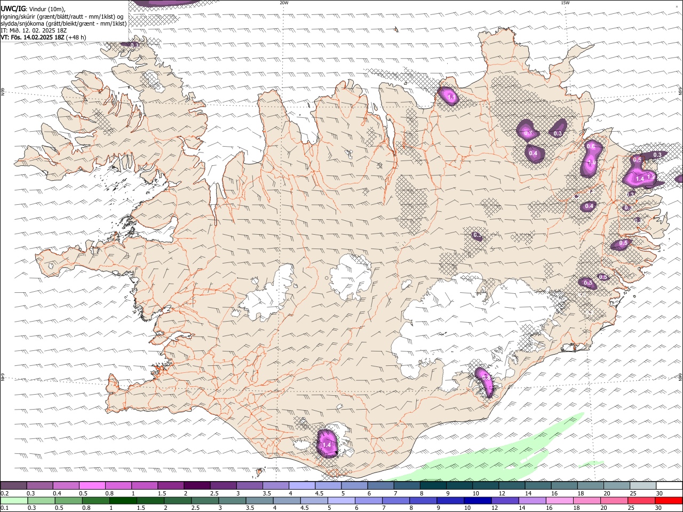
Task: Click the '20W' longitude label at top
Action: (284, 3)
